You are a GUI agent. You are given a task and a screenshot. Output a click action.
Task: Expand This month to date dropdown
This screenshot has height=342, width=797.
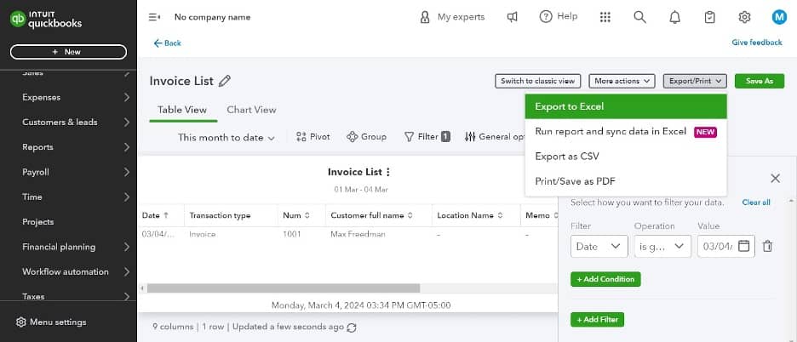(226, 137)
